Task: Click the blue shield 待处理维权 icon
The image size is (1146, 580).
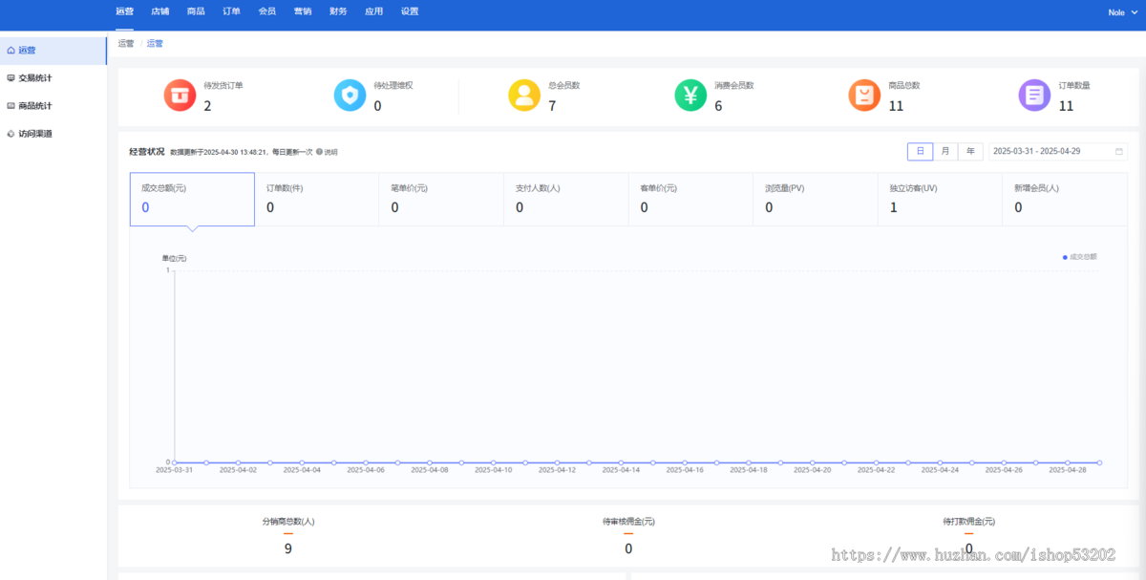Action: click(x=350, y=95)
